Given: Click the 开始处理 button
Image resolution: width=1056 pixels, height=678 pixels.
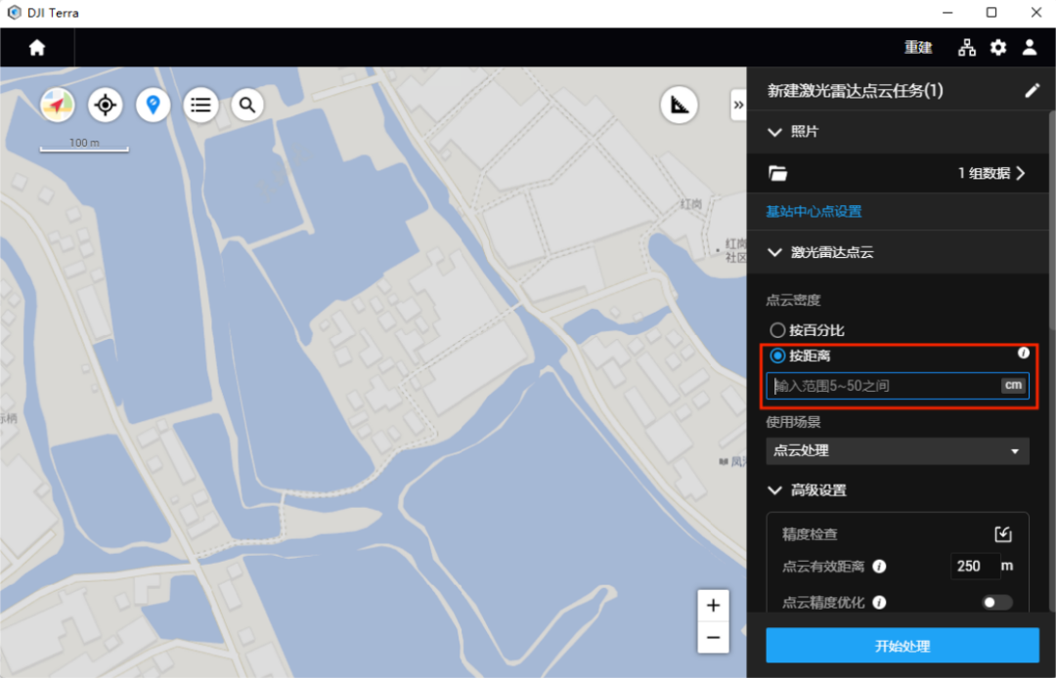Looking at the screenshot, I should pyautogui.click(x=902, y=646).
